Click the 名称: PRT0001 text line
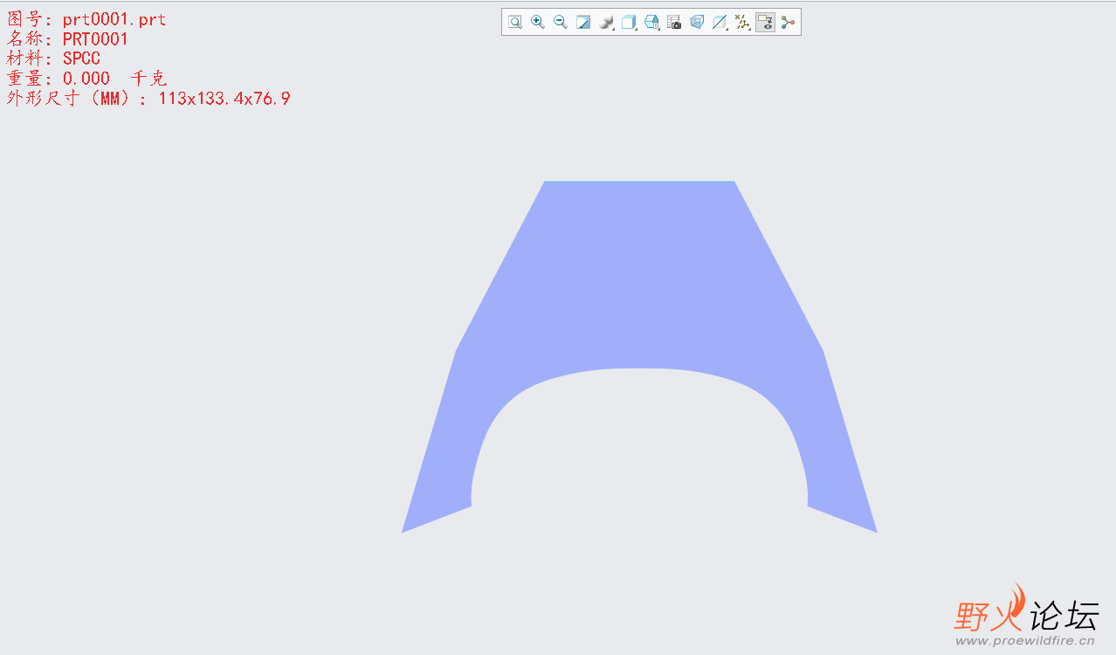 coord(67,39)
